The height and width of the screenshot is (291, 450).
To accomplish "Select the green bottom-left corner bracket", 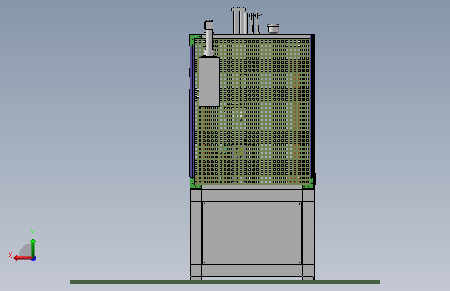I will tap(195, 184).
